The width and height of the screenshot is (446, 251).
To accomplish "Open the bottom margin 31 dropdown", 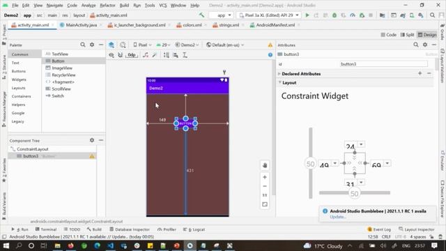I will pos(361,182).
